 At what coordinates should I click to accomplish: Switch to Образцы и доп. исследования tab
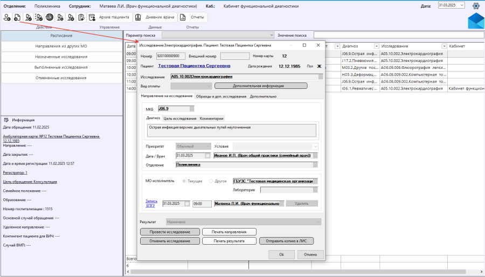(221, 96)
